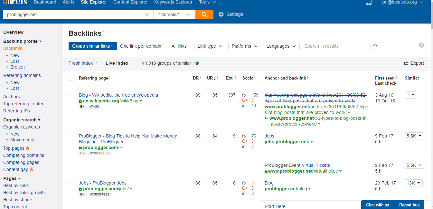Open Content Explorer in the top menu

130,2
